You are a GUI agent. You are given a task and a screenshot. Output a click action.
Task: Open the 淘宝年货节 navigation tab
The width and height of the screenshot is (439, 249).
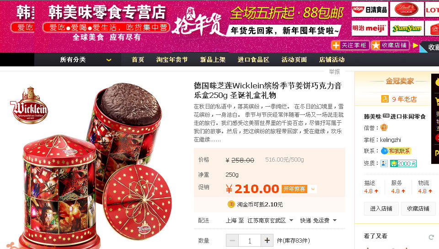[x=172, y=60]
